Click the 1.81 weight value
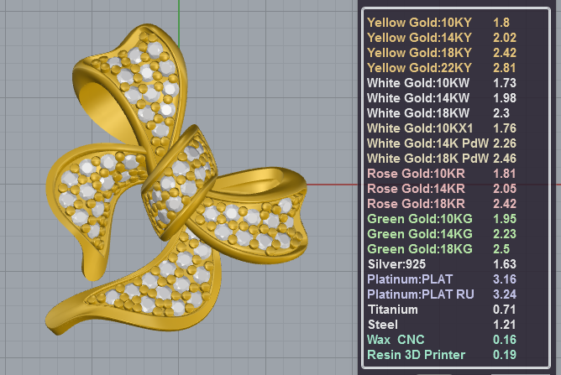 click(505, 174)
